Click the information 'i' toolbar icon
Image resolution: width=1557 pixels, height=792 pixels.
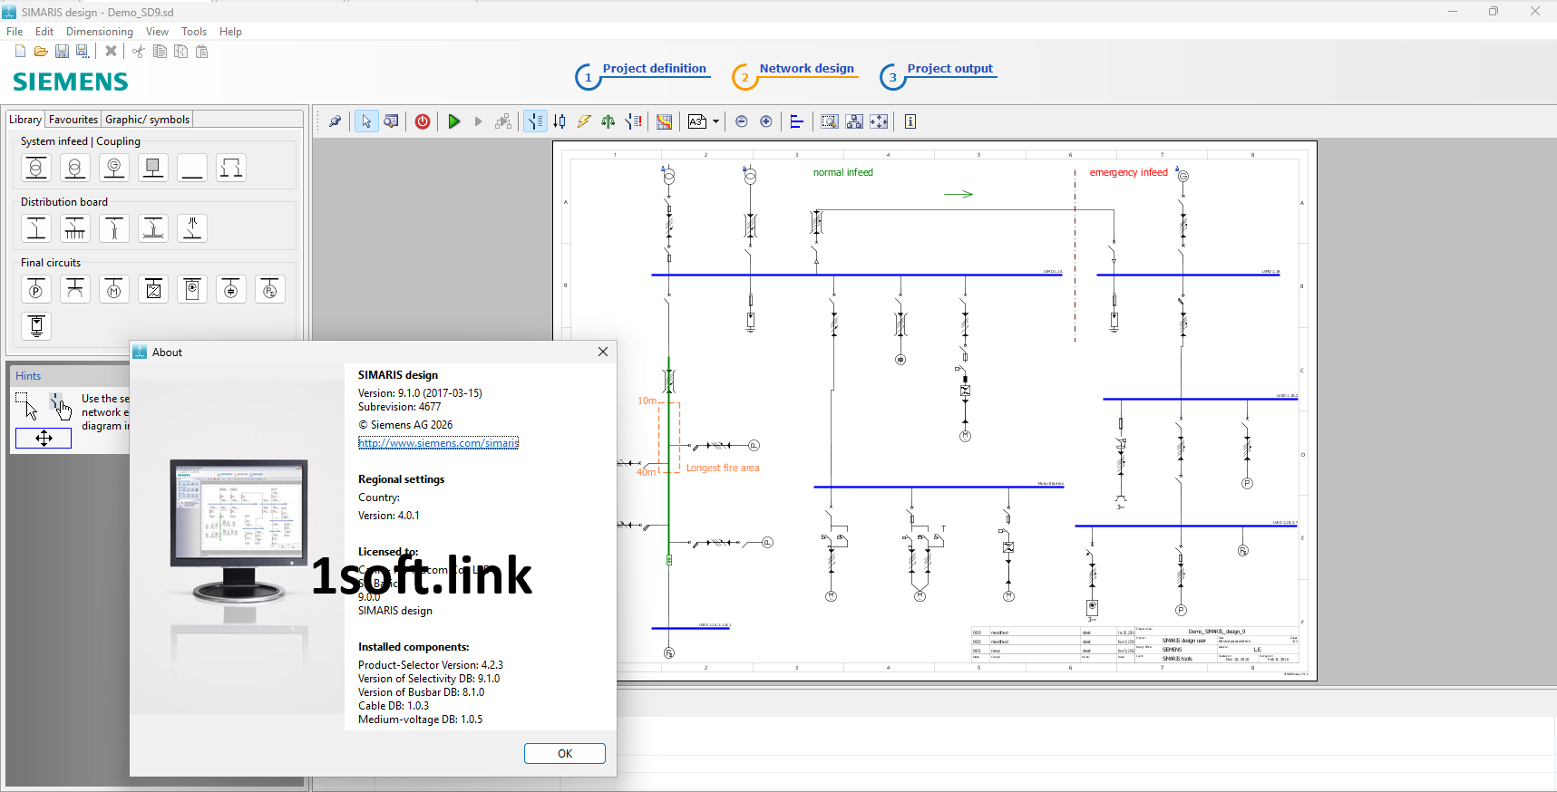[x=910, y=121]
